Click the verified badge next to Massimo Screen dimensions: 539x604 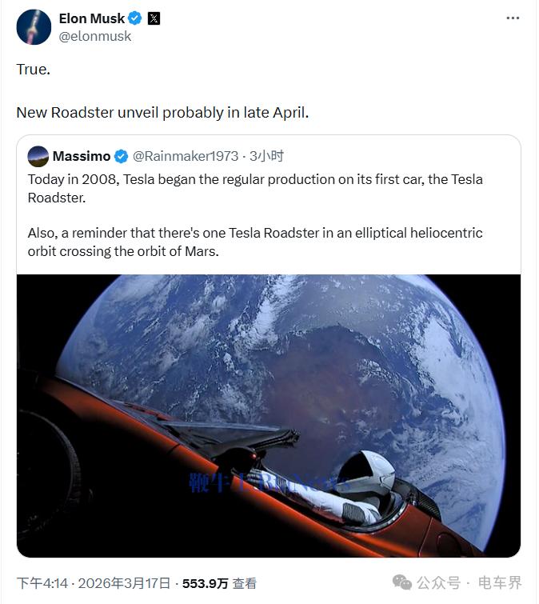pyautogui.click(x=122, y=156)
